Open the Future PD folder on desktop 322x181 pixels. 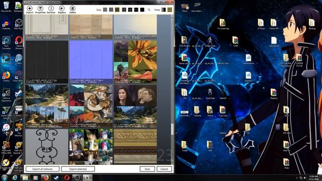tap(274, 24)
